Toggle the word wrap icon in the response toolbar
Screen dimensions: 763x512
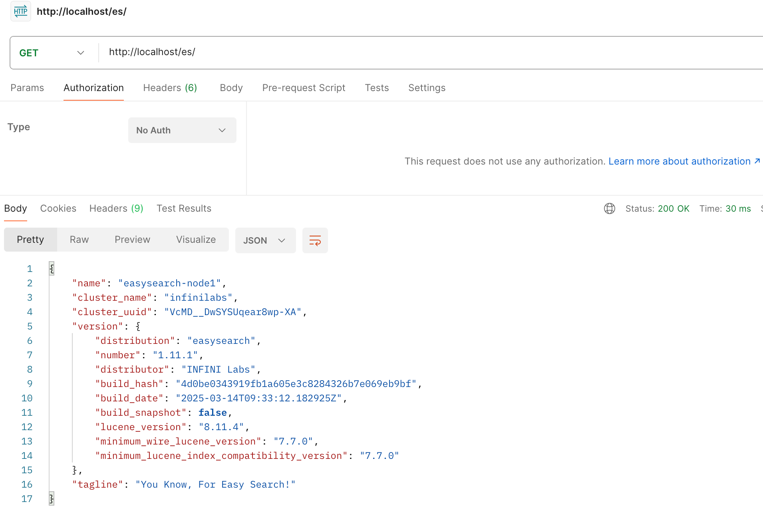pyautogui.click(x=315, y=240)
